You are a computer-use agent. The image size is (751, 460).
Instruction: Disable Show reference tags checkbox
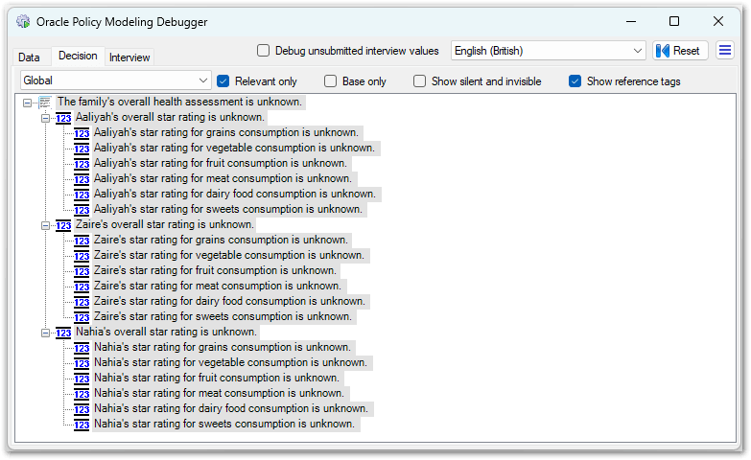pyautogui.click(x=575, y=80)
